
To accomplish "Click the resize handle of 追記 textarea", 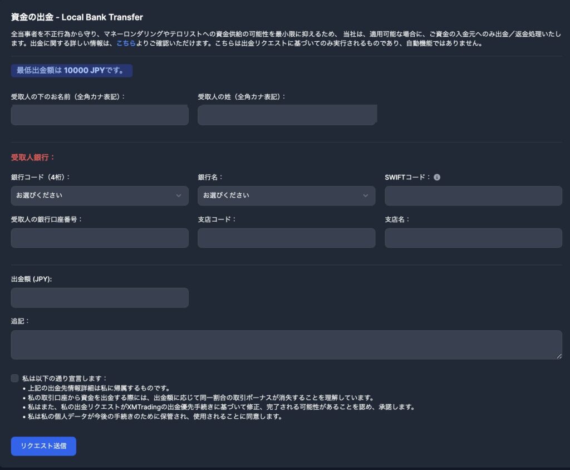I will 558,356.
